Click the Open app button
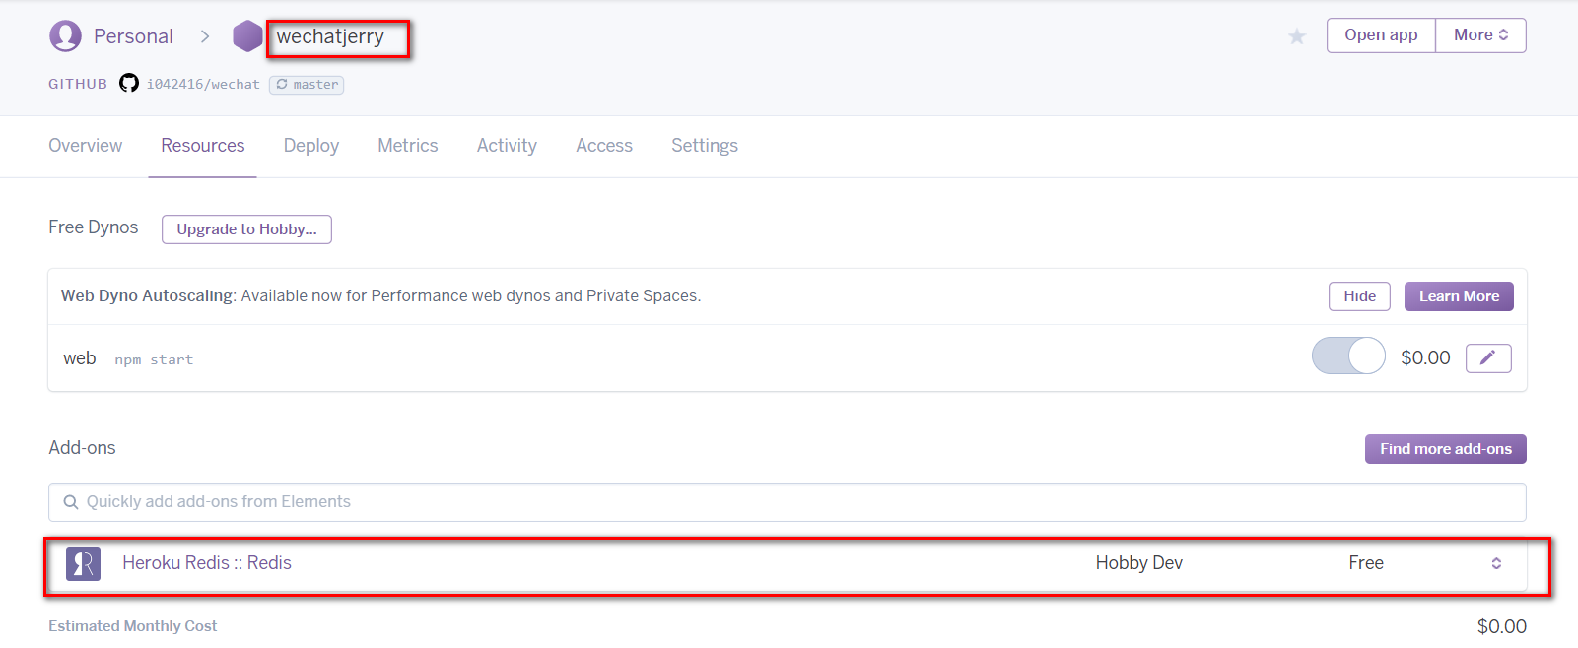 [x=1381, y=35]
